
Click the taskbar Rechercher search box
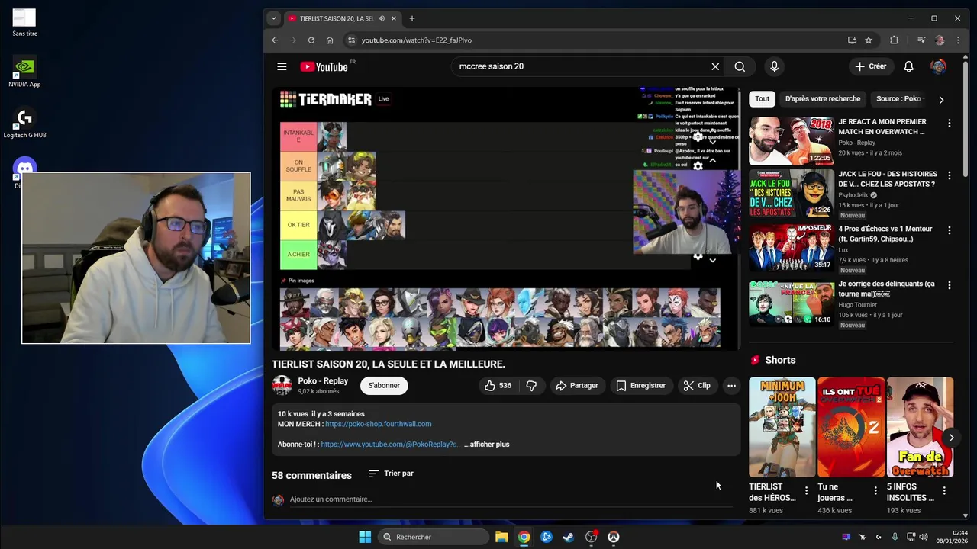434,537
